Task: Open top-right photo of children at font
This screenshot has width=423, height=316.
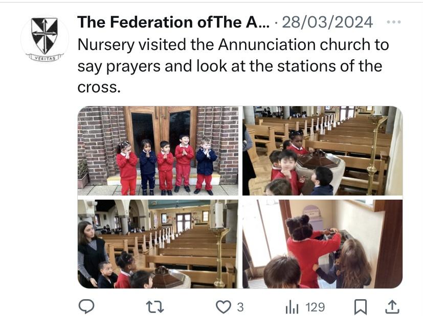Action: tap(322, 151)
